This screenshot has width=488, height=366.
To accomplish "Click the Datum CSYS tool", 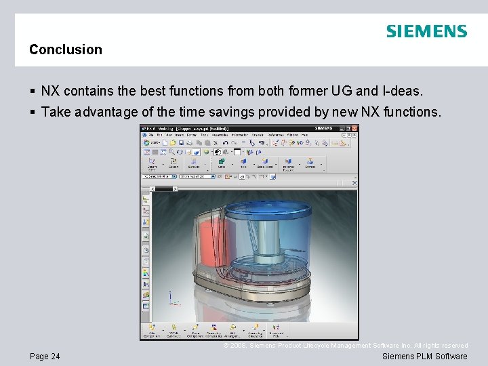I will click(x=152, y=164).
